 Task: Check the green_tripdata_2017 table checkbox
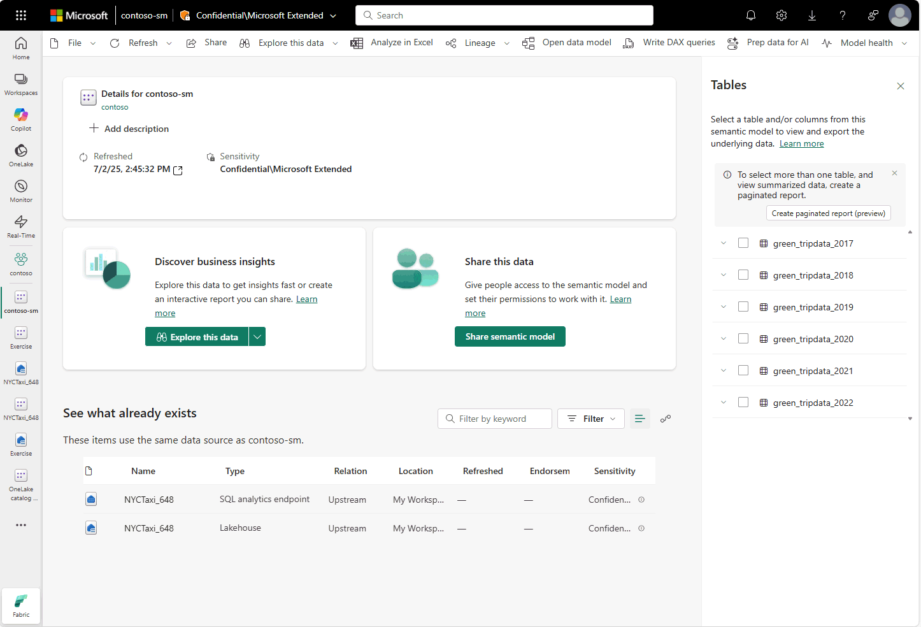pos(743,243)
